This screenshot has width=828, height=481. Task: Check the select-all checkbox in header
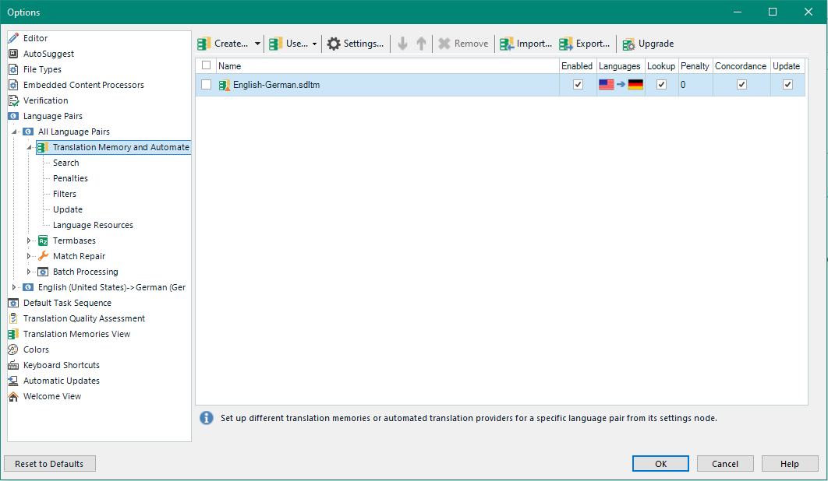point(206,65)
